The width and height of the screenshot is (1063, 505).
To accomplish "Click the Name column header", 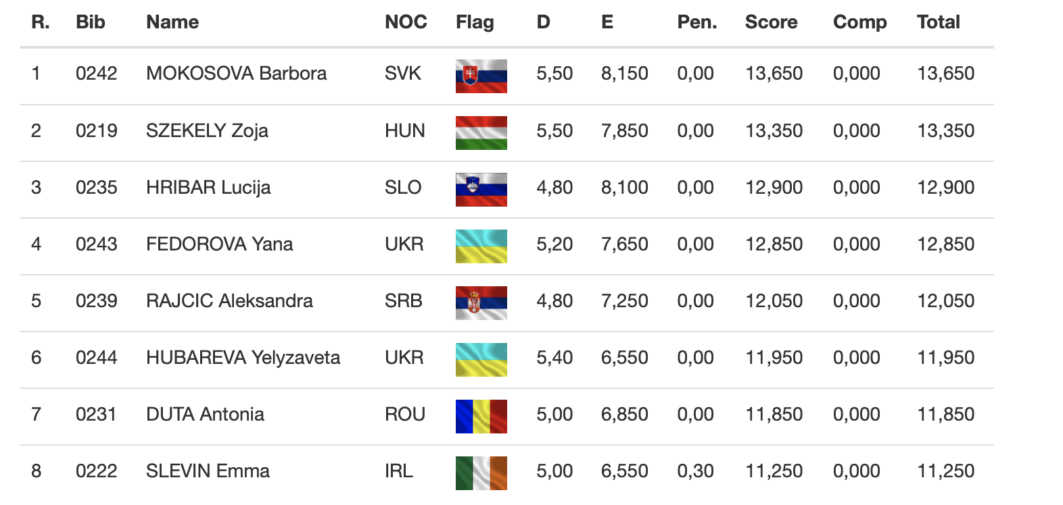I will click(x=172, y=22).
